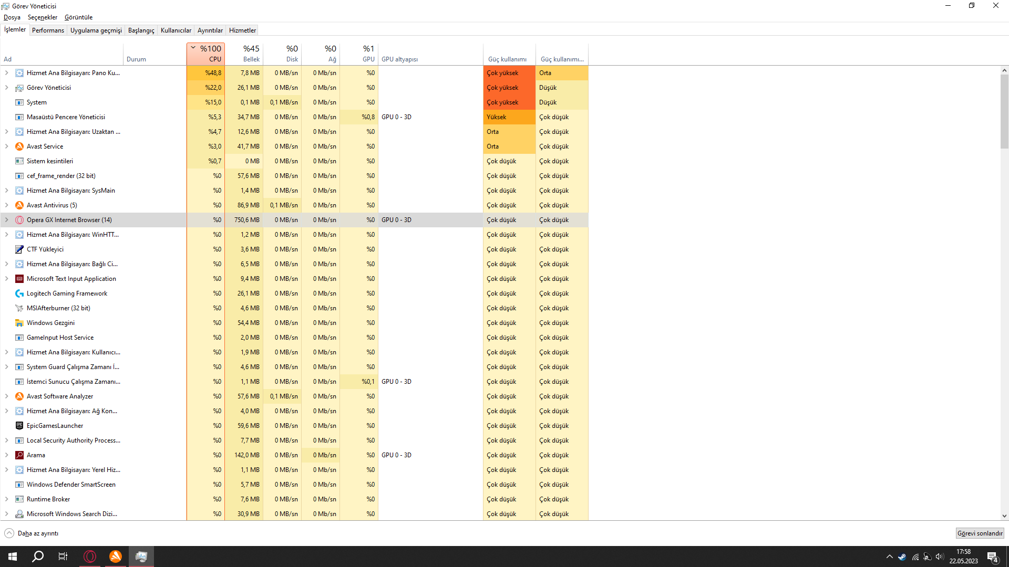Viewport: 1009px width, 567px height.
Task: Click the MSIAfterburner process icon
Action: 19,308
